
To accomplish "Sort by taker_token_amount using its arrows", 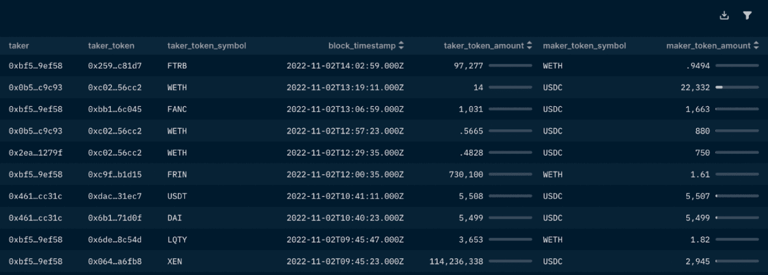I will point(530,46).
